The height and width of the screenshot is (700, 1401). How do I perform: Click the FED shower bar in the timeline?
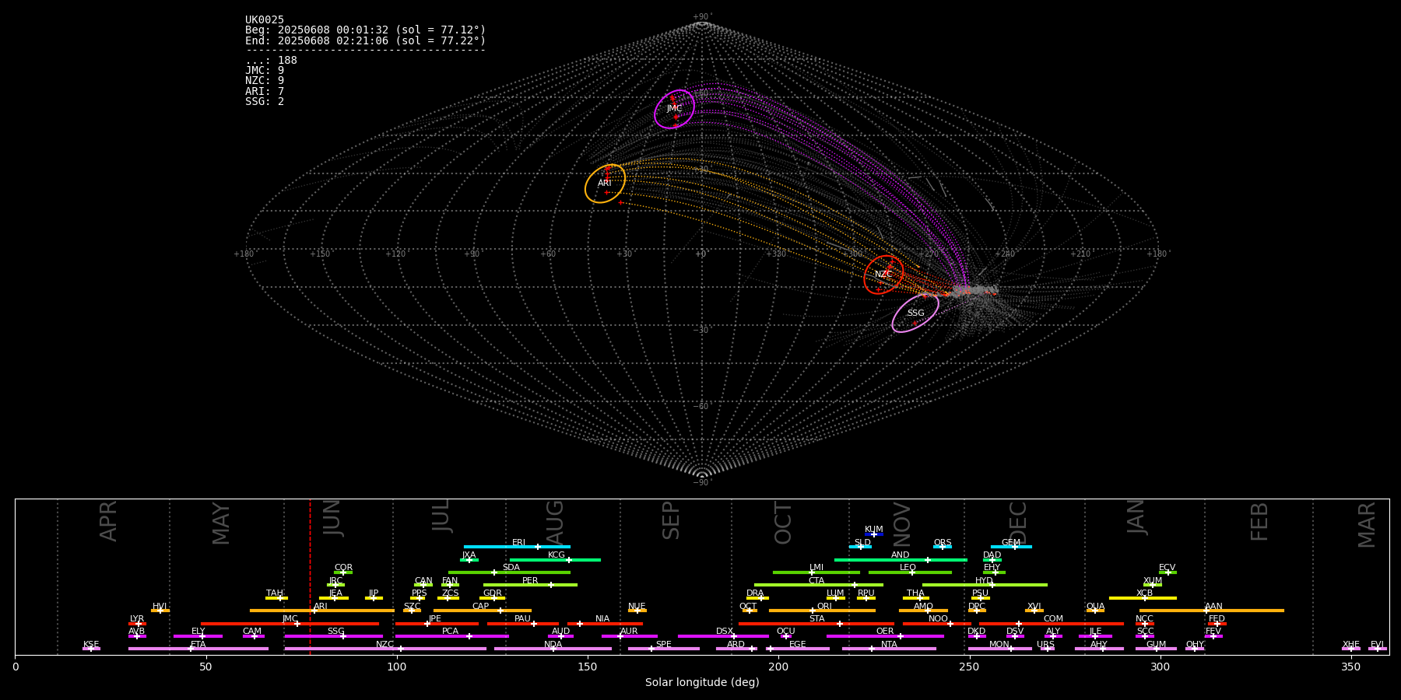1217,623
